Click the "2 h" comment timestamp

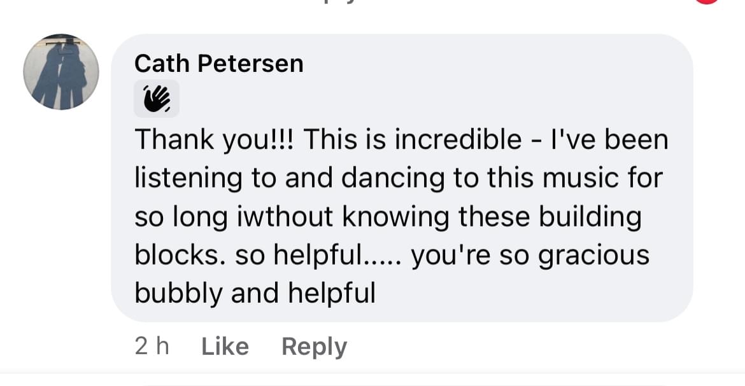point(152,347)
